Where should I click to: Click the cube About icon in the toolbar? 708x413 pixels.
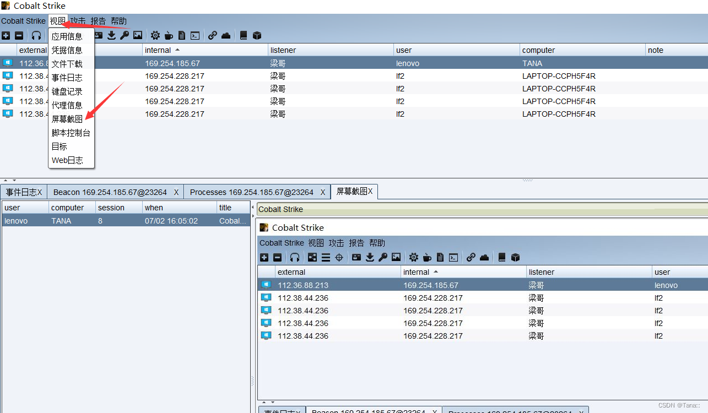coord(257,35)
